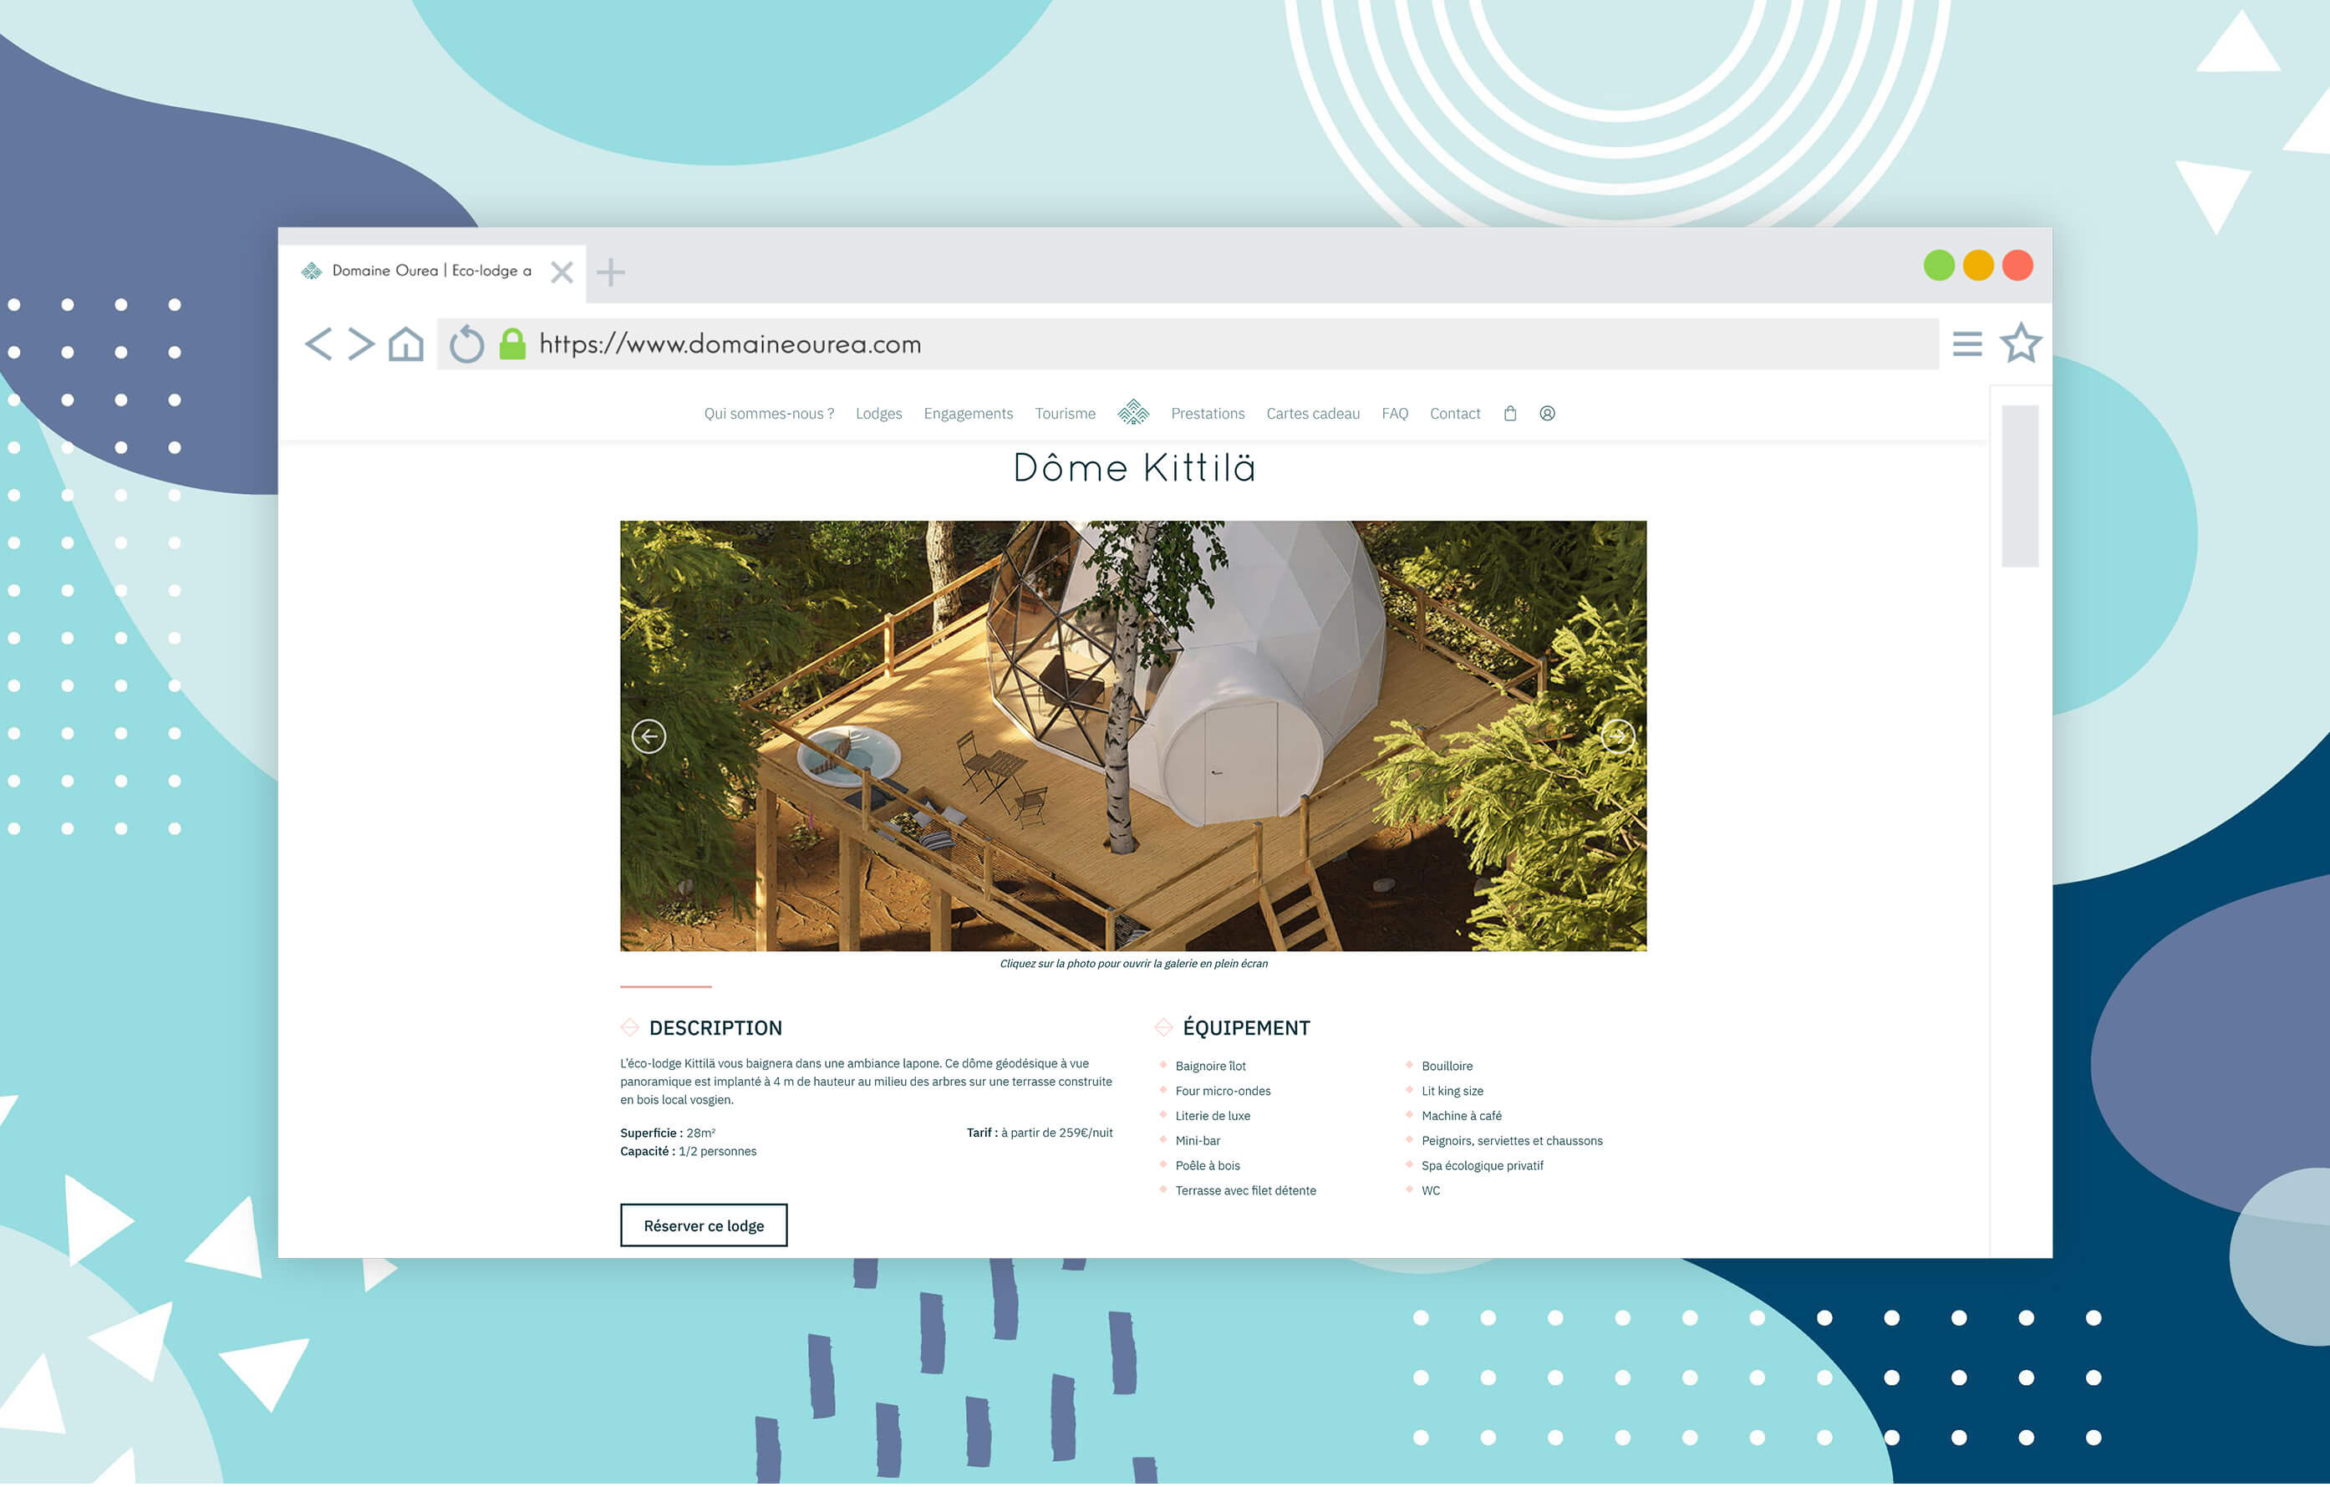The image size is (2330, 1487).
Task: Close the Domaine Ourea tab
Action: 562,272
